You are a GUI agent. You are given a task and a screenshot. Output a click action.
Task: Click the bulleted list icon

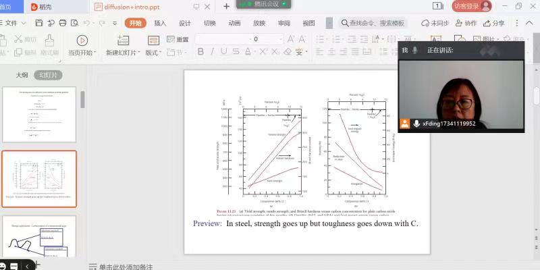pyautogui.click(x=321, y=39)
